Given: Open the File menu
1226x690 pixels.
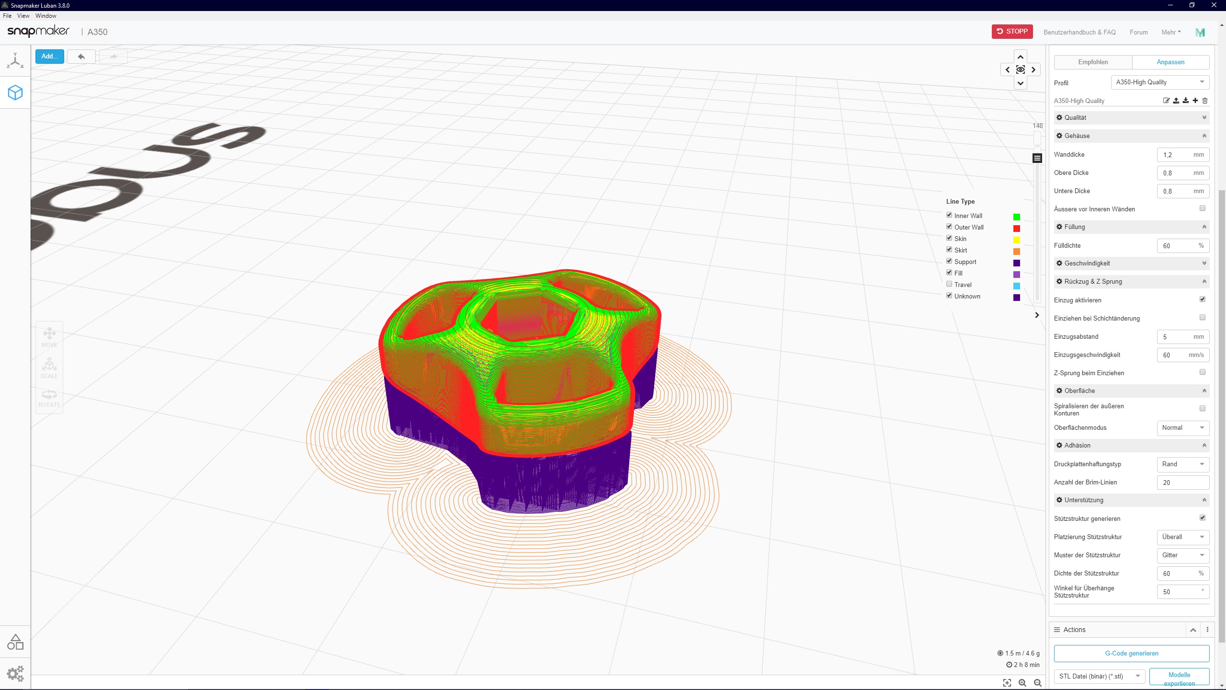Looking at the screenshot, I should coord(7,16).
